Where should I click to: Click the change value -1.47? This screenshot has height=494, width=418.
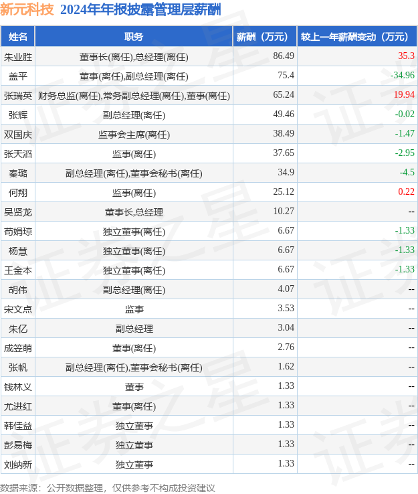pos(405,134)
